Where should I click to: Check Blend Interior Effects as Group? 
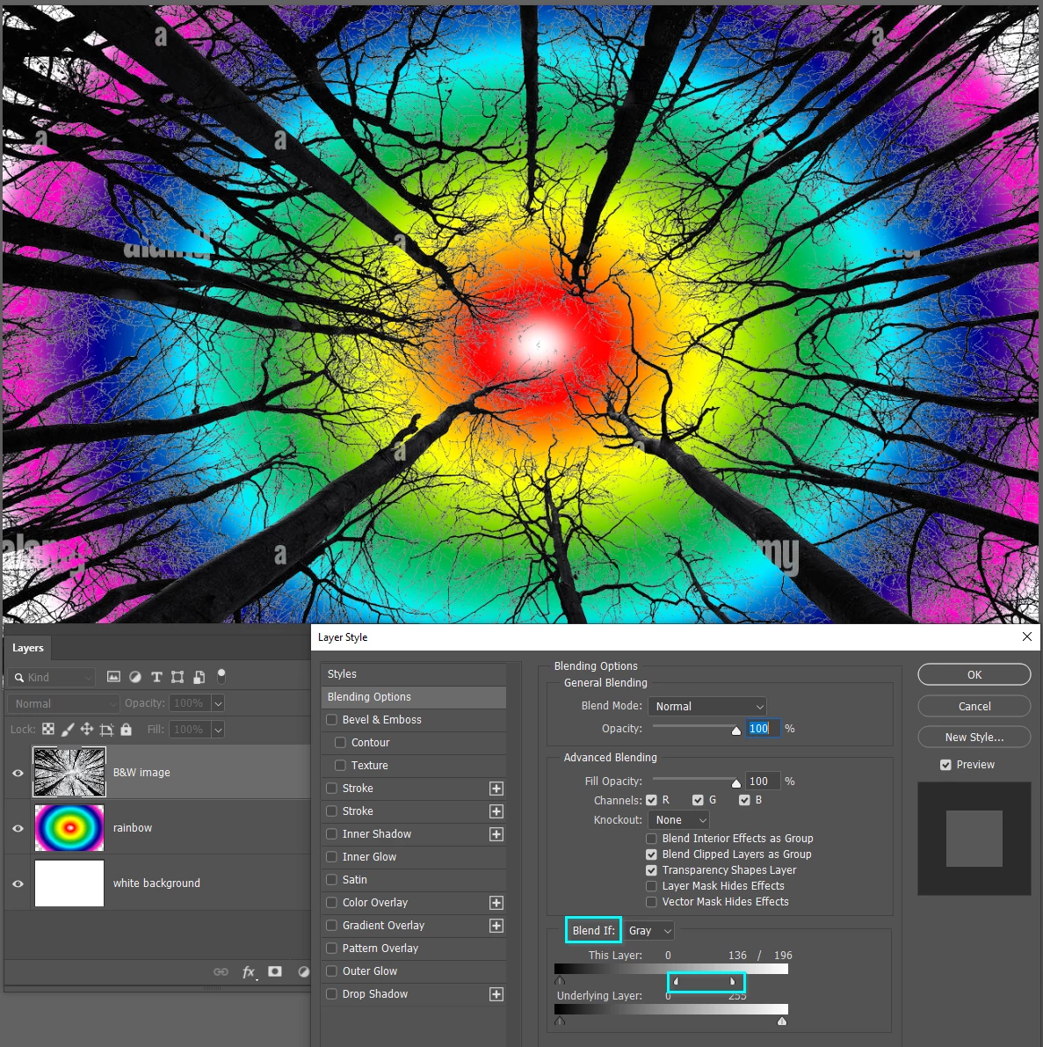coord(652,838)
